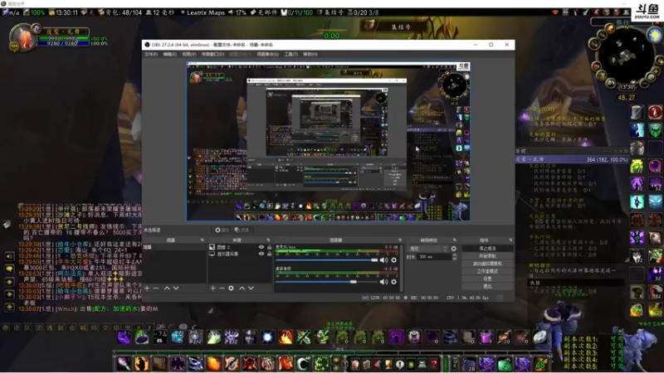Click the glowing white orb ability icon
The width and height of the screenshot is (664, 373).
(x=267, y=337)
